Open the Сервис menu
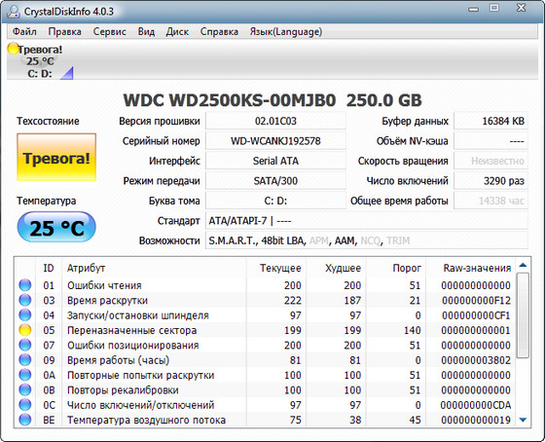 click(109, 32)
